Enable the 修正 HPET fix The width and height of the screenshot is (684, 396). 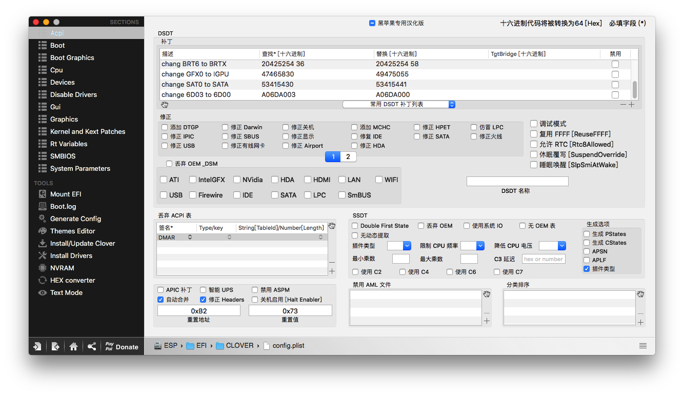click(x=417, y=127)
